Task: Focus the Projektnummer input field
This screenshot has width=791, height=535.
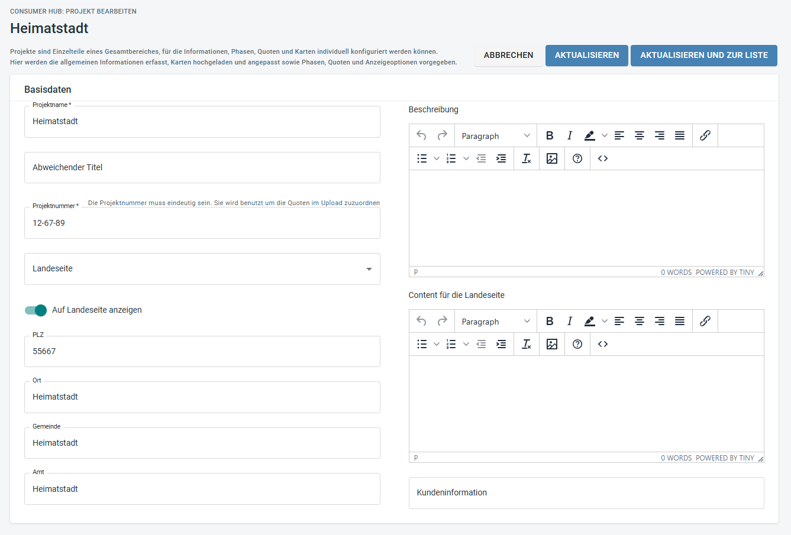Action: coord(202,223)
